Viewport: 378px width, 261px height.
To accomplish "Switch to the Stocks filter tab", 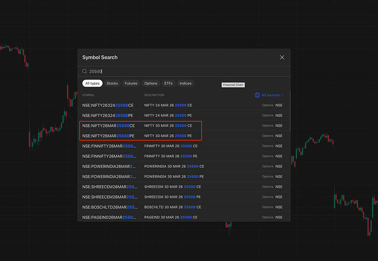I will pos(112,83).
